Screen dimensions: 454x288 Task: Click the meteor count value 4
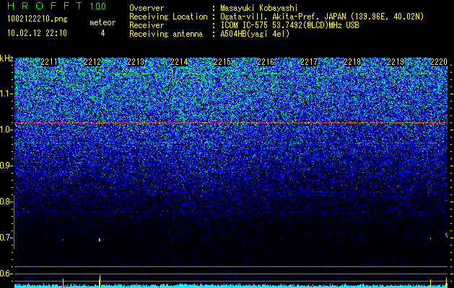[x=102, y=33]
